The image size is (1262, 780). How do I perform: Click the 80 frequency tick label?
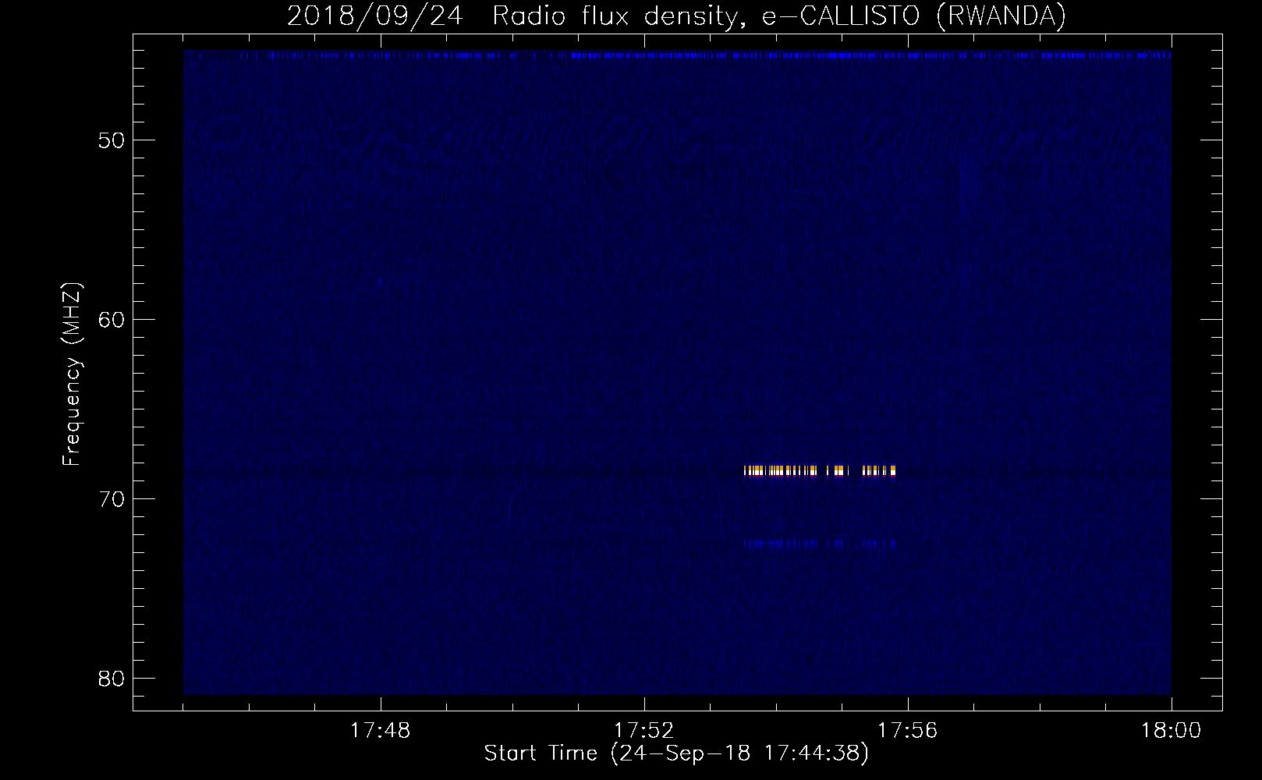coord(112,679)
